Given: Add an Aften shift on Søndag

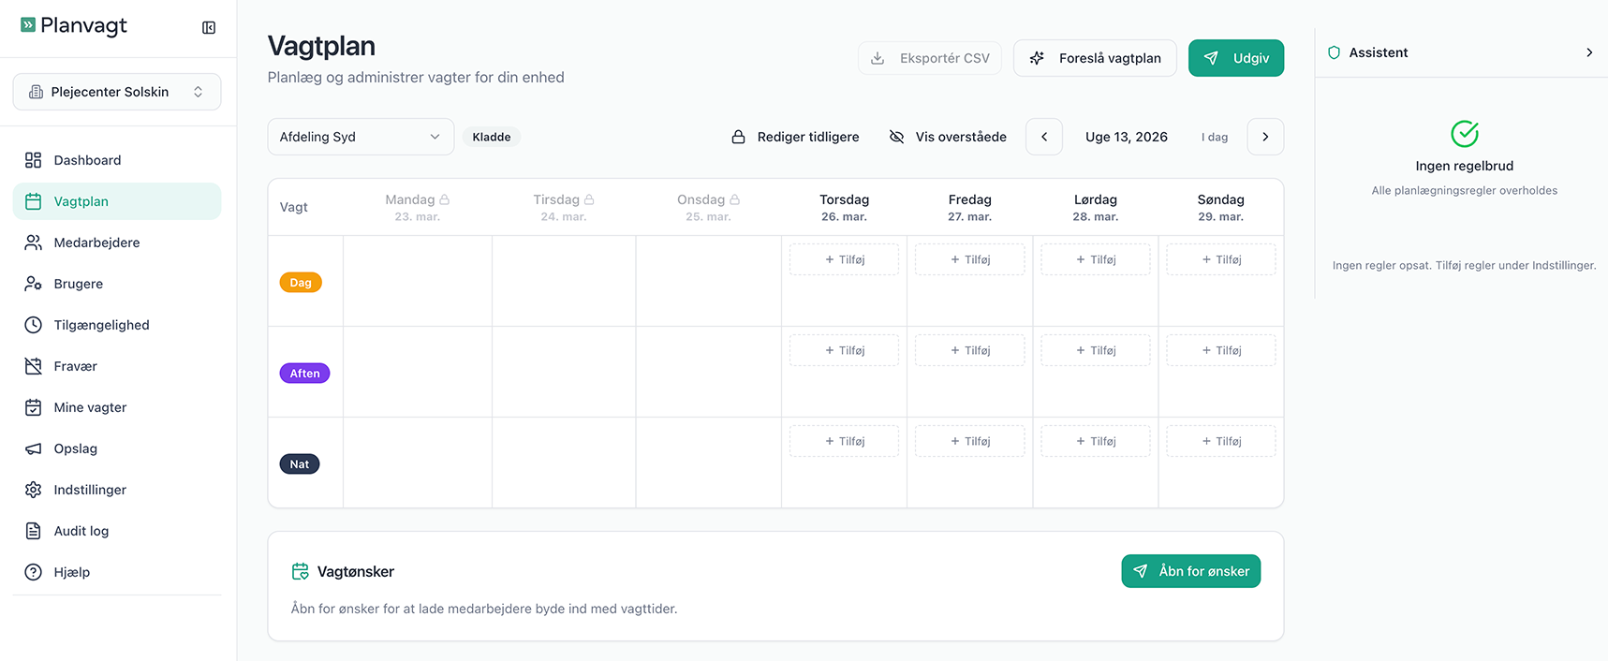Looking at the screenshot, I should [x=1220, y=350].
